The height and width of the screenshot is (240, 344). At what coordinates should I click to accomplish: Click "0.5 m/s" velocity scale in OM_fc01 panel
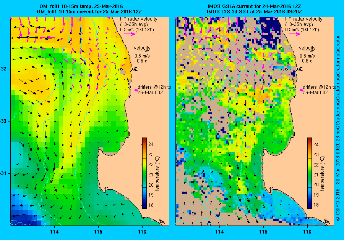142,56
